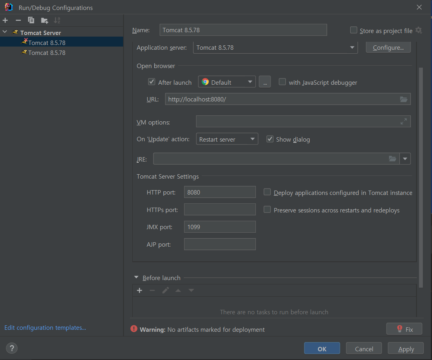The height and width of the screenshot is (360, 432).
Task: Expand the VM options editor
Action: click(x=404, y=121)
